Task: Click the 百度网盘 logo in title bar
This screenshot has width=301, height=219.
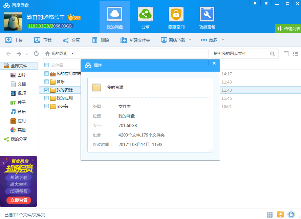Action: click(16, 5)
